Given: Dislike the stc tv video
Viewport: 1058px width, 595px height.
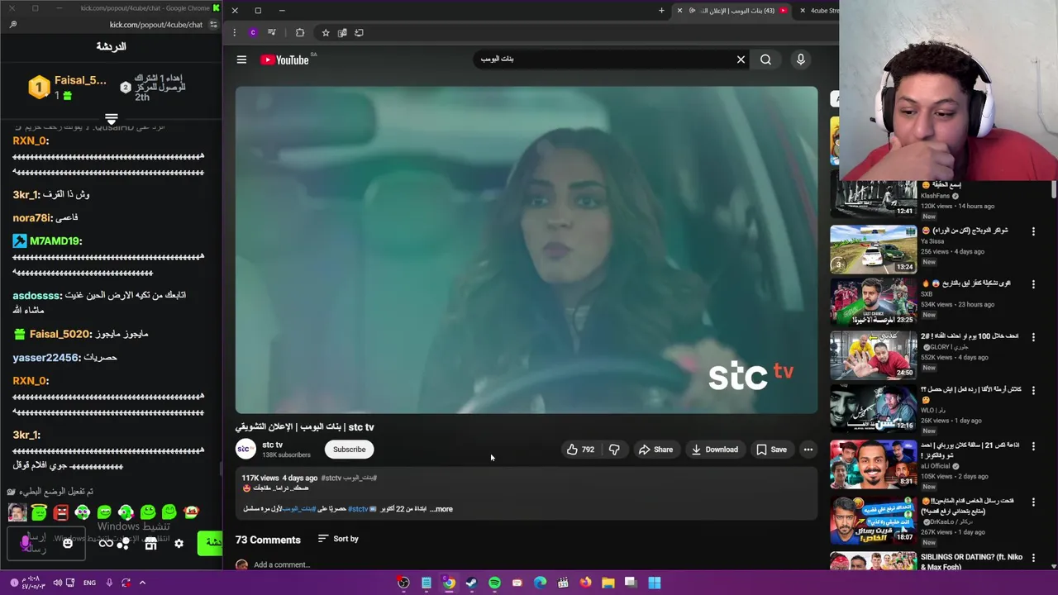Looking at the screenshot, I should [614, 450].
